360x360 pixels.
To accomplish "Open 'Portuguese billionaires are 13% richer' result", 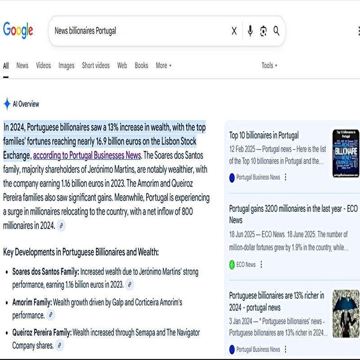I will [277, 301].
